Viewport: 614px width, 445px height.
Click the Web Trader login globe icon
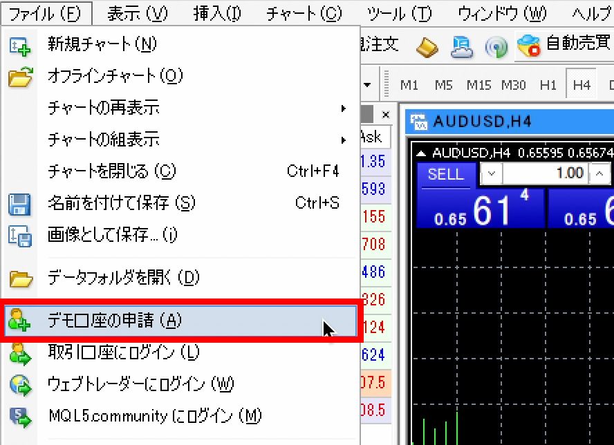tap(20, 385)
